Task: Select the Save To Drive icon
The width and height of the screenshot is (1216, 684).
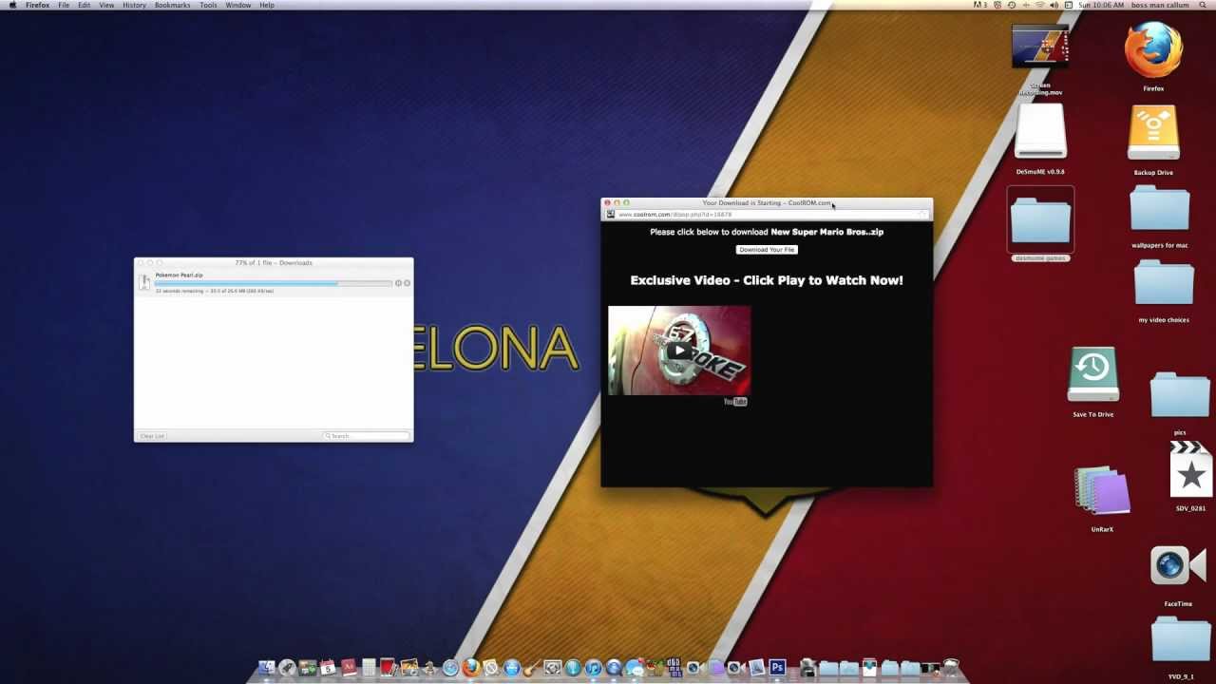Action: point(1092,375)
